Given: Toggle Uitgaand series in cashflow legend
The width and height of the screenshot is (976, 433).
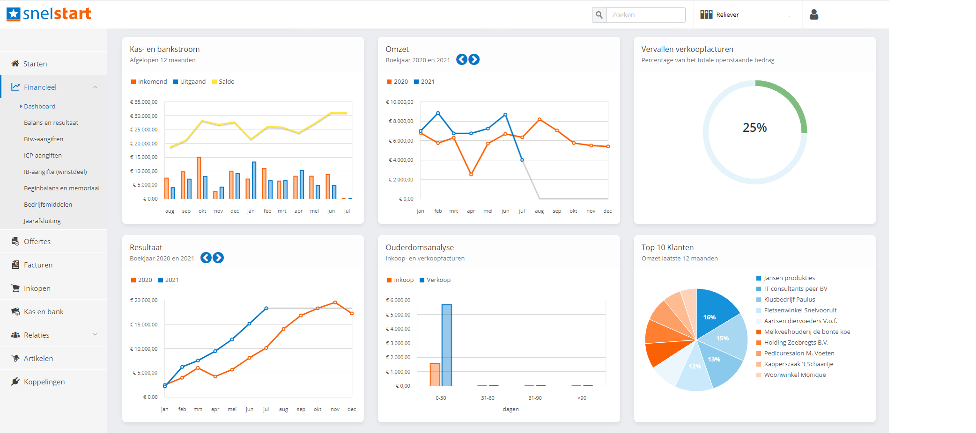Looking at the screenshot, I should tap(189, 82).
